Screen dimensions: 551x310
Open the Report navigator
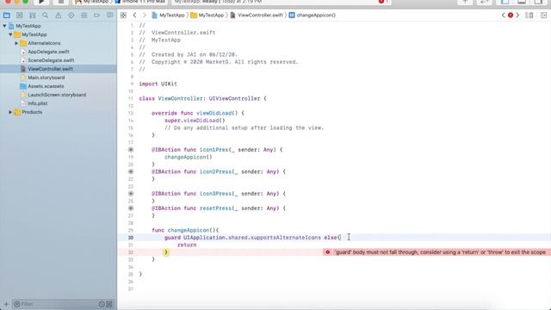[x=110, y=15]
